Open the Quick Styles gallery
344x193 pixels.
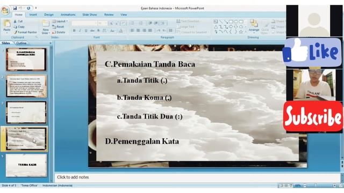coord(265,27)
